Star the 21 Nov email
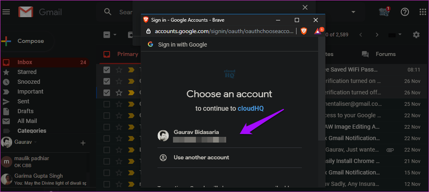 tap(119, 161)
